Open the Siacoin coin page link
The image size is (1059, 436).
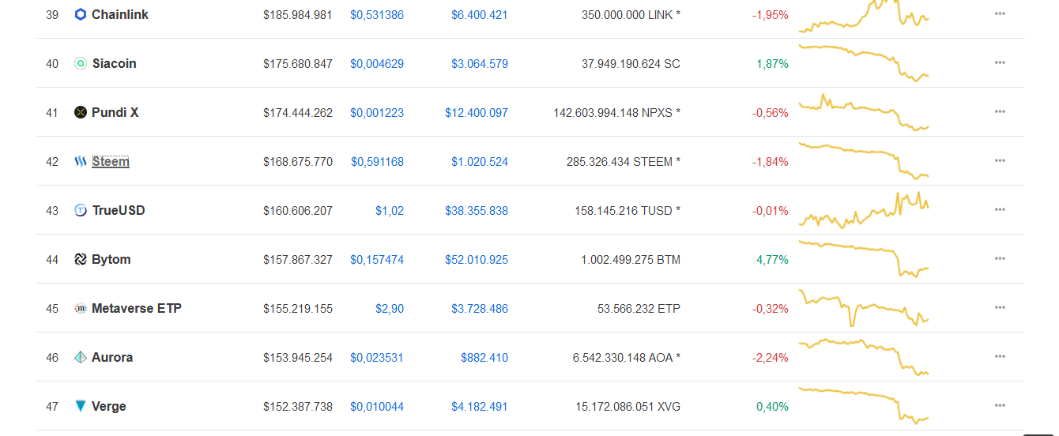click(114, 63)
